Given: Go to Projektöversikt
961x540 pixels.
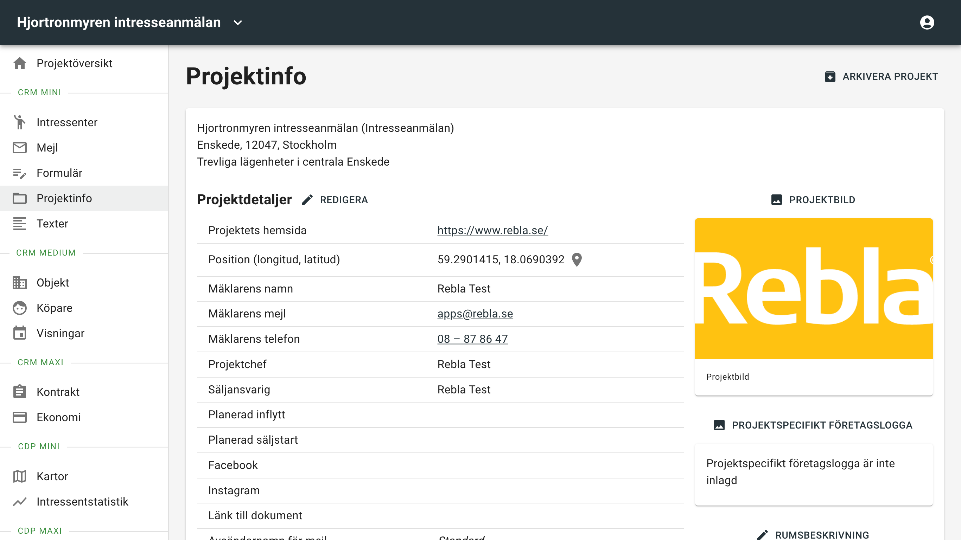Looking at the screenshot, I should click(74, 63).
